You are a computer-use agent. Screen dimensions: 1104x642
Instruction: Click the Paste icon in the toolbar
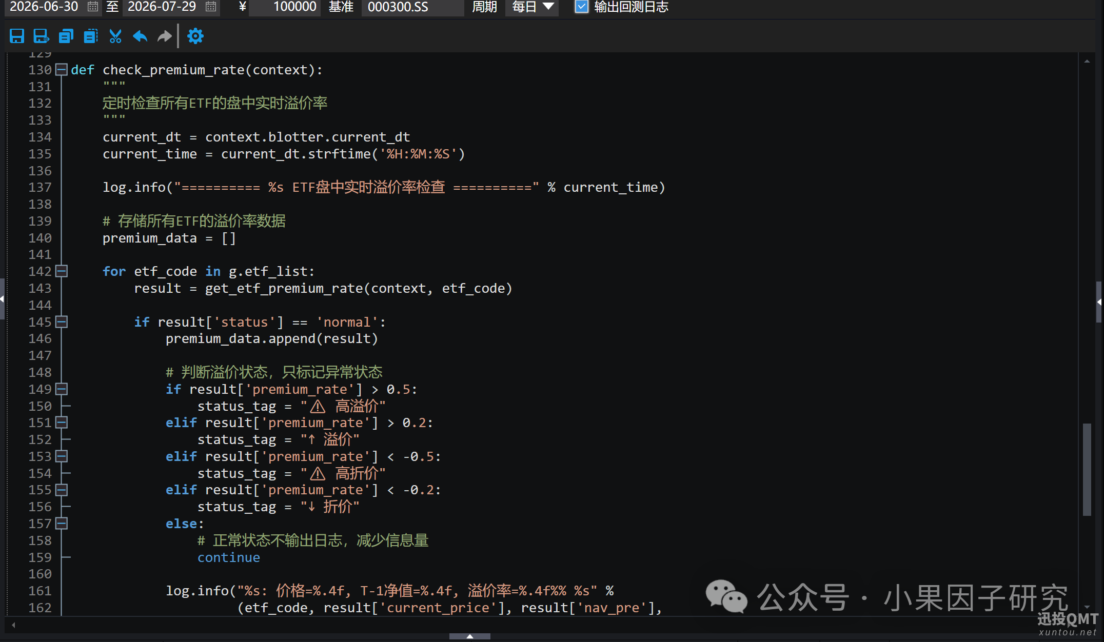point(91,36)
